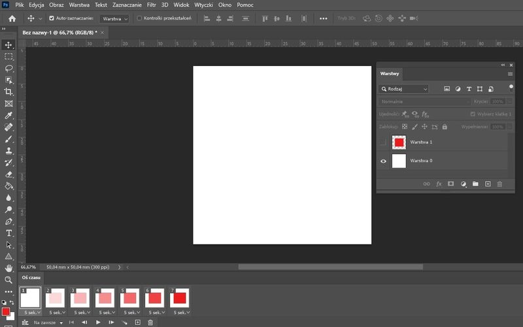Go to previous animation frame
Viewport: 523px width, 327px height.
(84, 322)
